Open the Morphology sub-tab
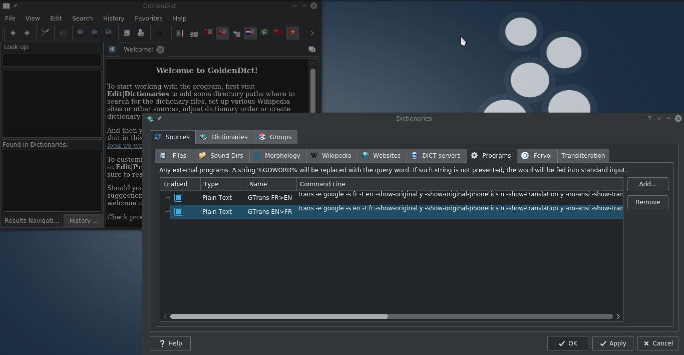684x355 pixels. pos(277,156)
